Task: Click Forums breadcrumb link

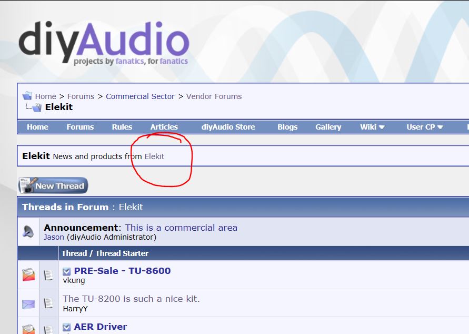Action: tap(81, 96)
